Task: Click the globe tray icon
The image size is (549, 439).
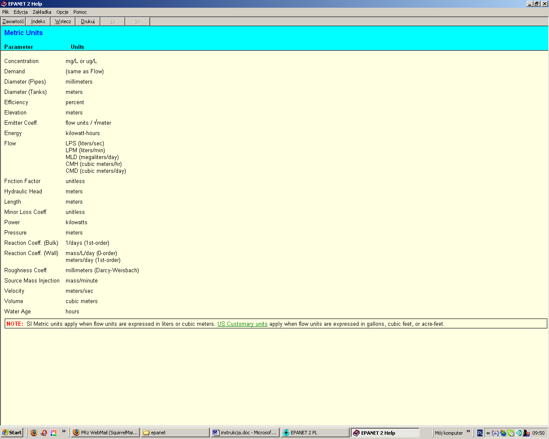Action: 503,433
